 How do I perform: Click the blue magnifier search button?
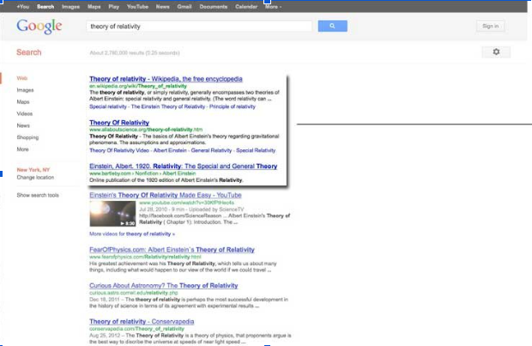point(333,26)
